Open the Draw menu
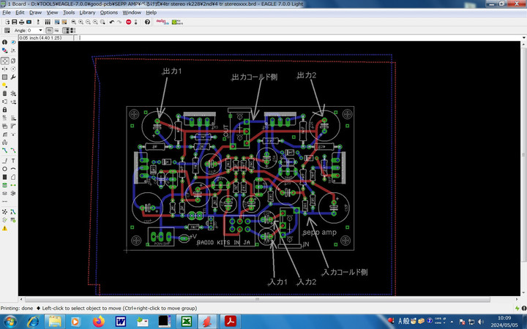 tap(35, 12)
